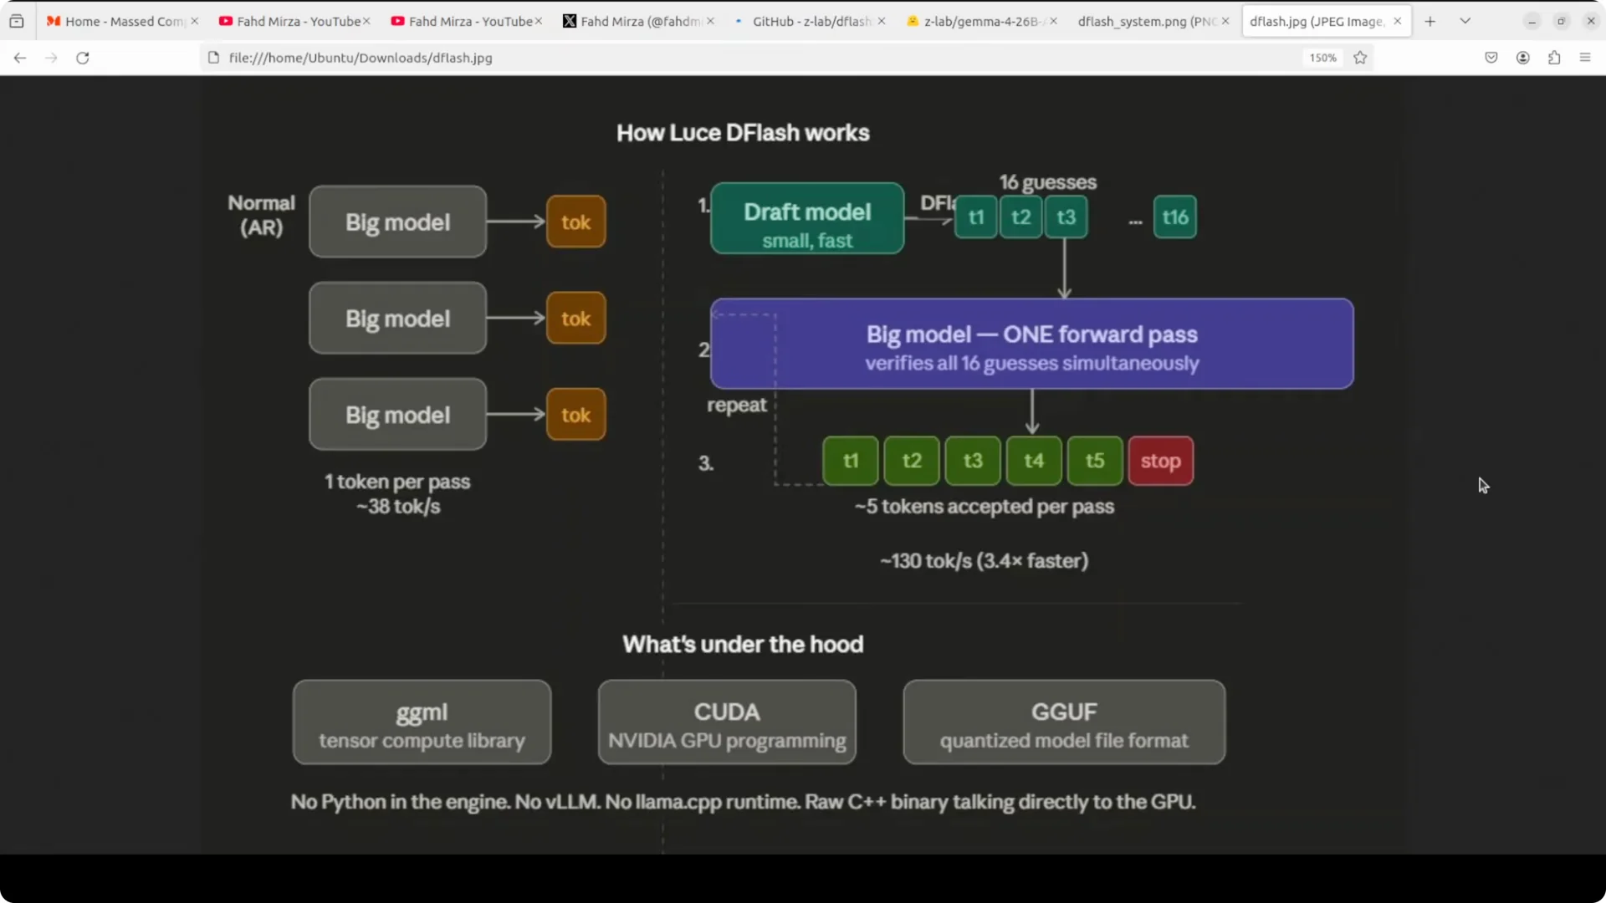
Task: Reload the dflash.jpg page
Action: pos(83,58)
